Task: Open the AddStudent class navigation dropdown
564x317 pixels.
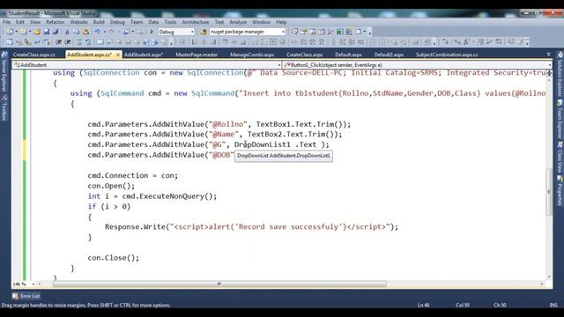Action: (x=147, y=65)
